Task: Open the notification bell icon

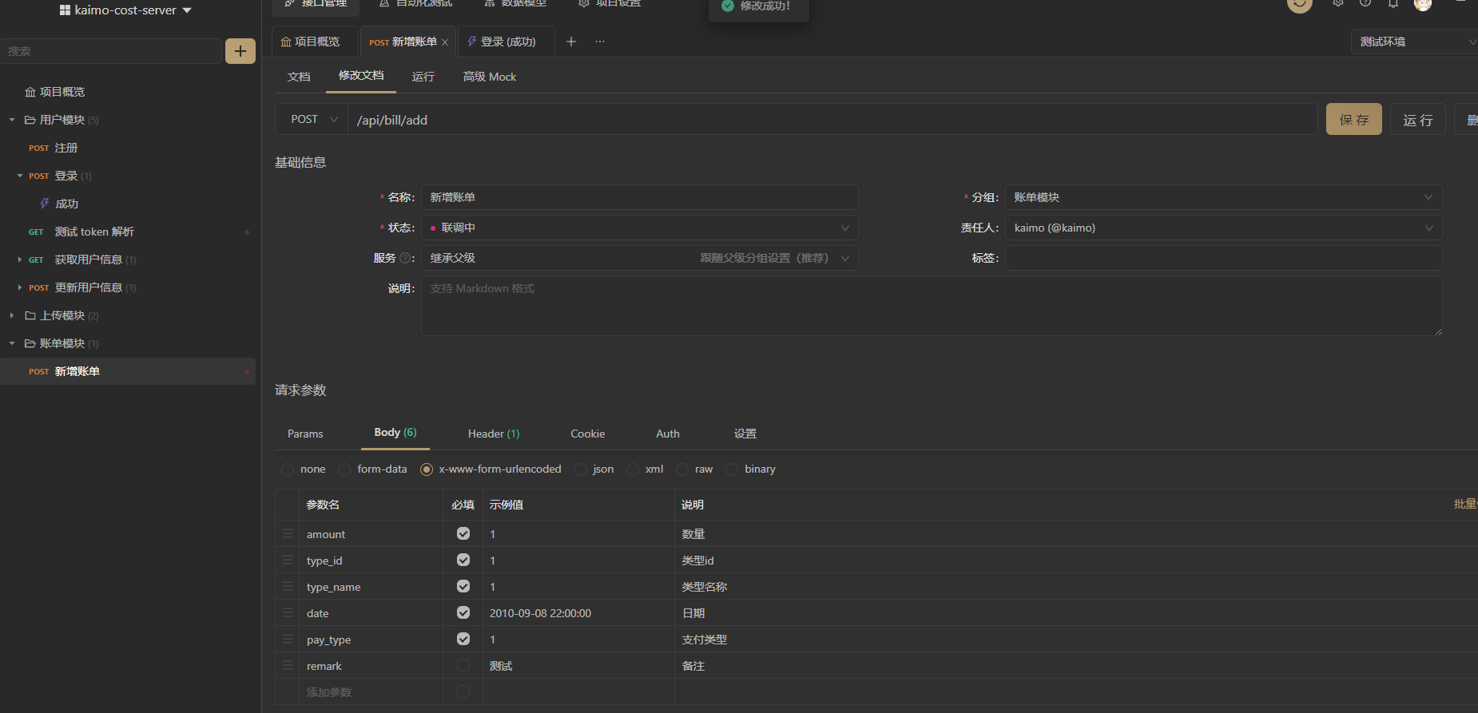Action: (x=1393, y=3)
